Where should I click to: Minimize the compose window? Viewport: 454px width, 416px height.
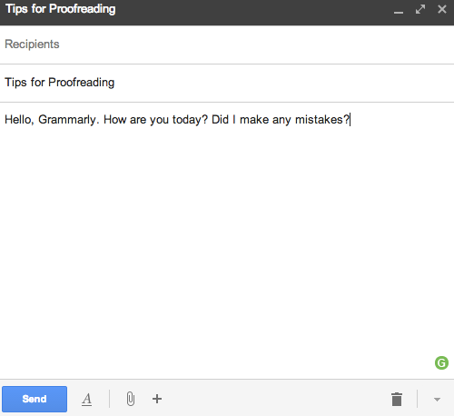coord(399,10)
